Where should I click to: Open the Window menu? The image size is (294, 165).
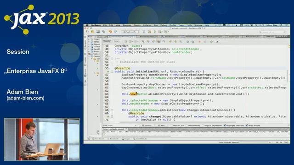(x=198, y=25)
